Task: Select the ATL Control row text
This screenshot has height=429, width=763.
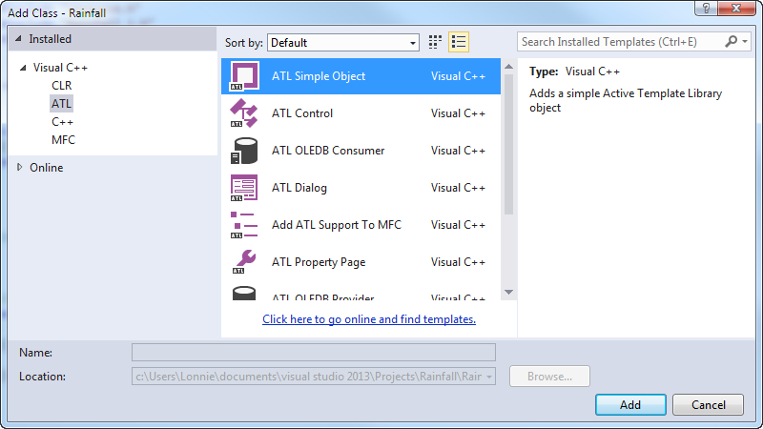Action: (302, 113)
